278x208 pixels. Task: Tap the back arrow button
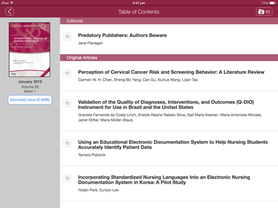click(x=10, y=12)
